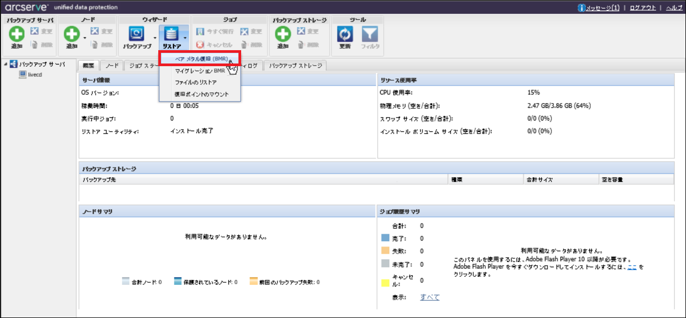Open the dropdown arrow next to リストア wizard
This screenshot has height=318, width=686.
pos(185,38)
